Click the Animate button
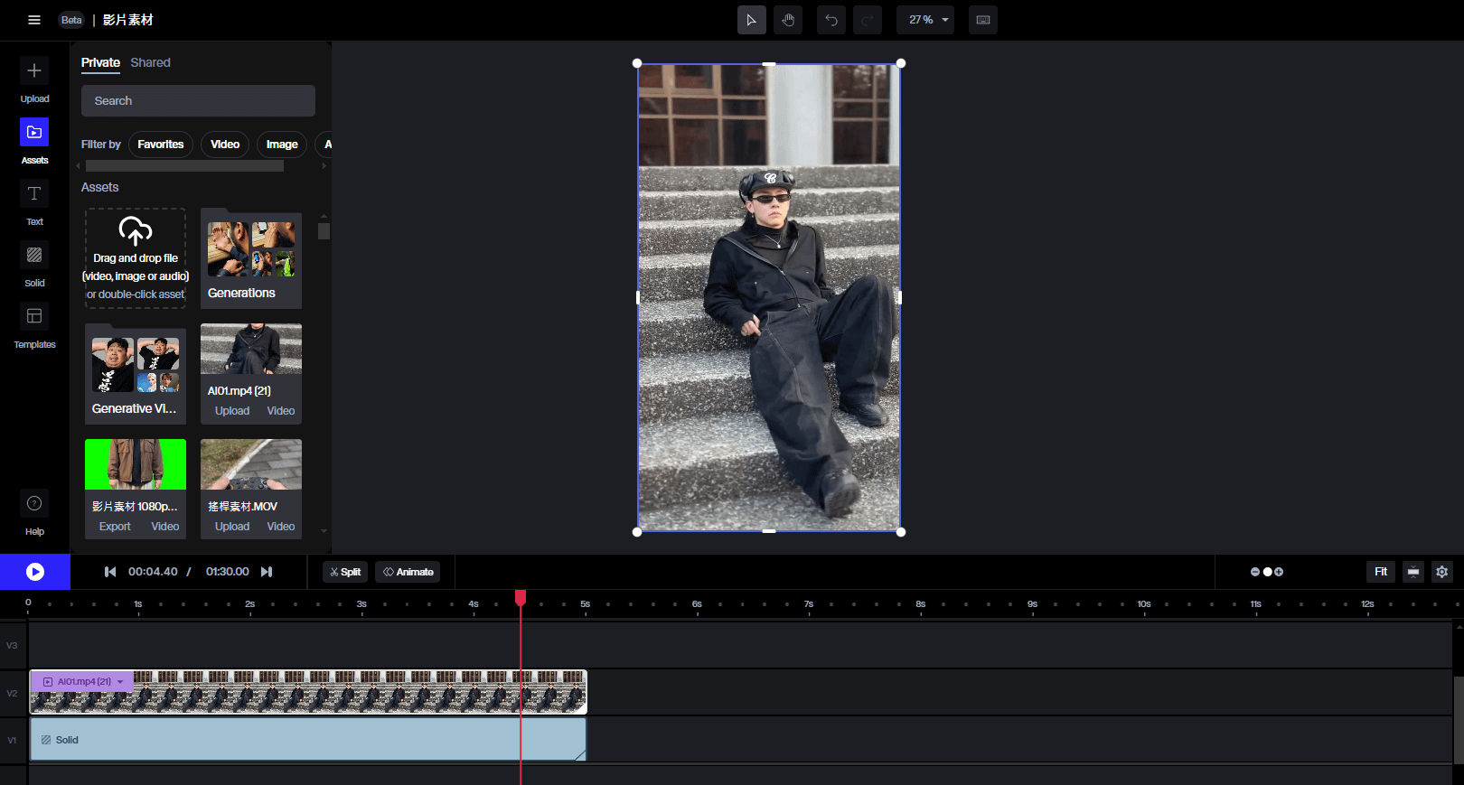The image size is (1464, 785). [408, 572]
